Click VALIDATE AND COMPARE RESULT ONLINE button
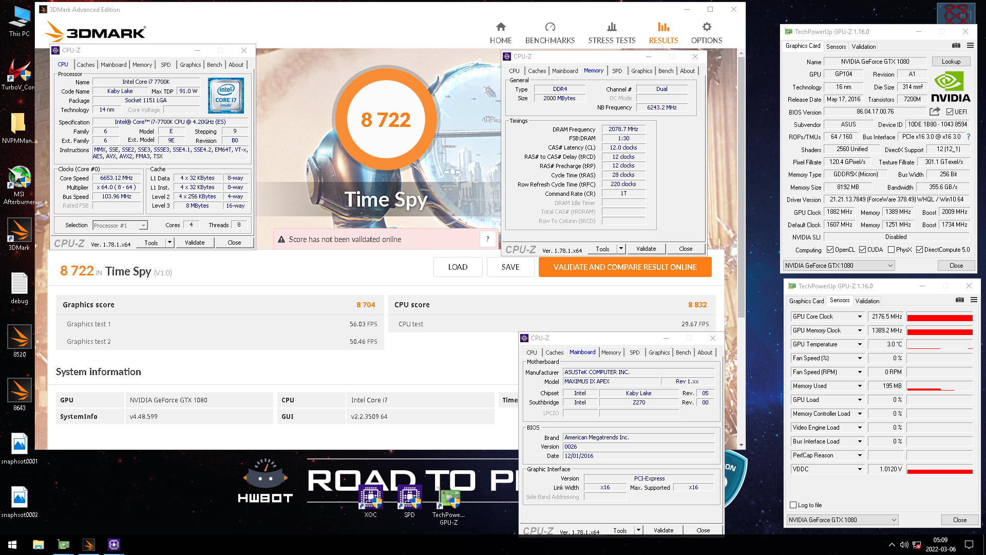Image resolution: width=986 pixels, height=555 pixels. tap(625, 267)
